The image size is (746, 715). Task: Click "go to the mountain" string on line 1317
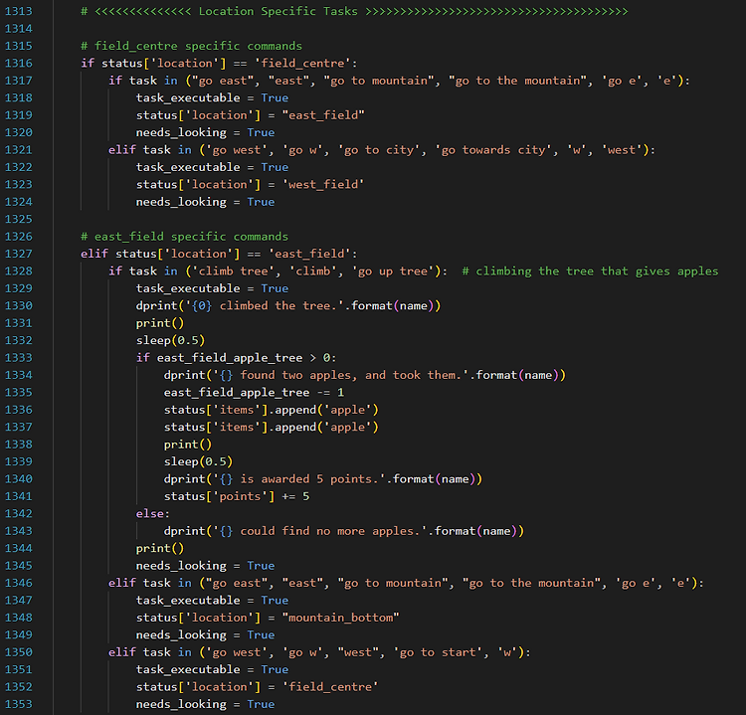click(x=518, y=81)
